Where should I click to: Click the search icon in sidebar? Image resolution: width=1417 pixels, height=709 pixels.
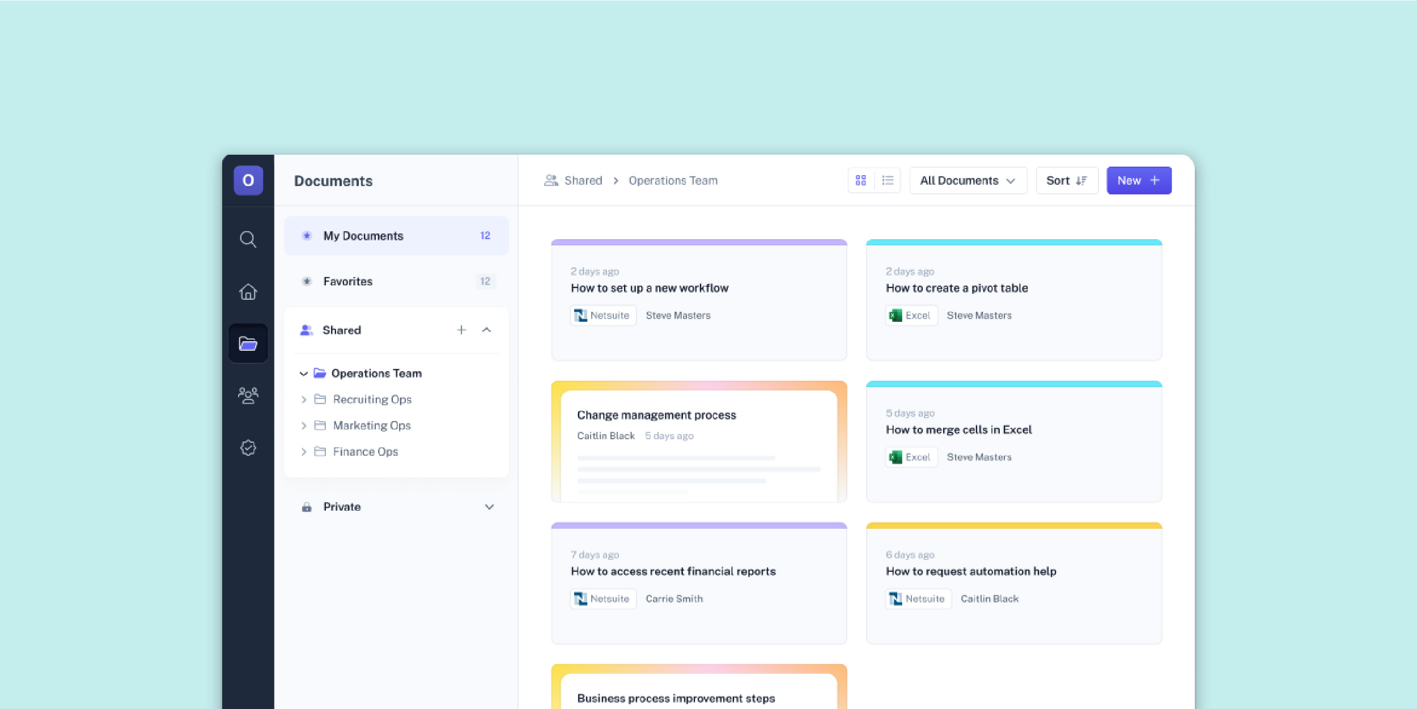[248, 239]
